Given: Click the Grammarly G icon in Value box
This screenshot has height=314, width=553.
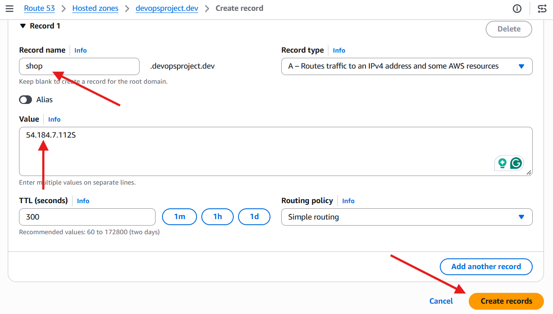Looking at the screenshot, I should tap(516, 163).
